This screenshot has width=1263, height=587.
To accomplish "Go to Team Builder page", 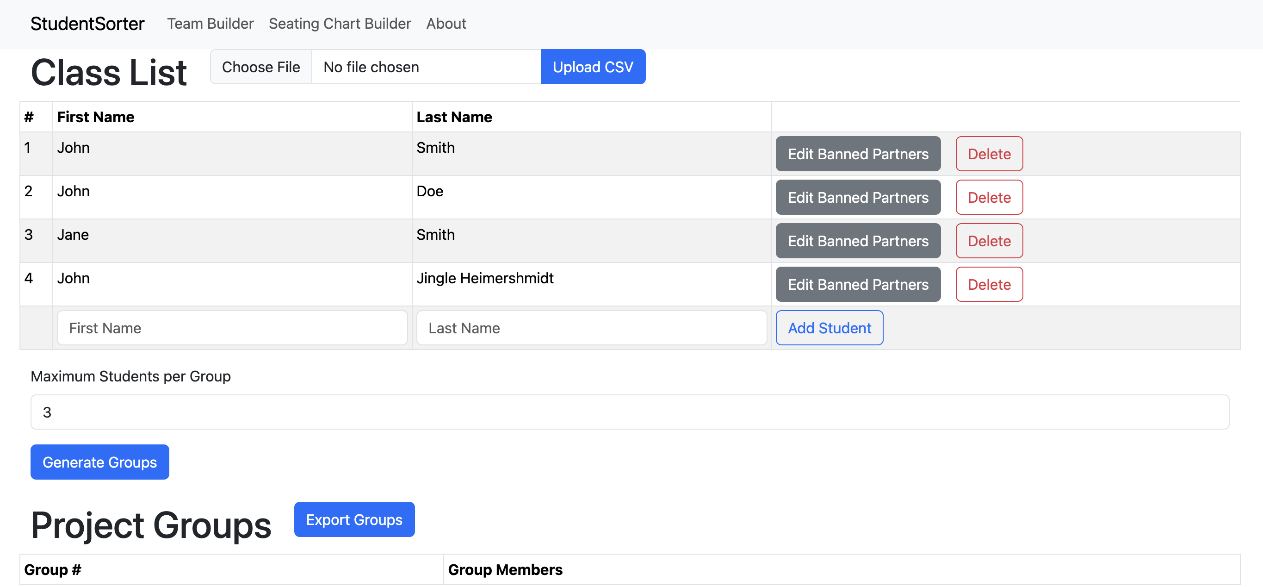I will [x=210, y=24].
